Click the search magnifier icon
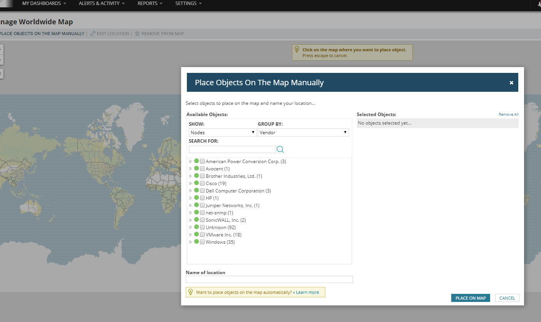 coord(280,150)
